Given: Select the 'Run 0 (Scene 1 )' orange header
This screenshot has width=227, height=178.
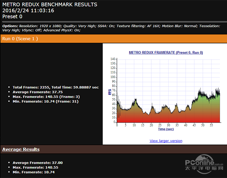Looking at the screenshot, I should (113, 39).
